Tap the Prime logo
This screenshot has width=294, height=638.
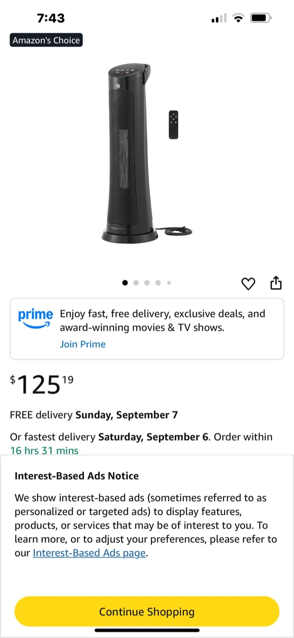pyautogui.click(x=35, y=319)
